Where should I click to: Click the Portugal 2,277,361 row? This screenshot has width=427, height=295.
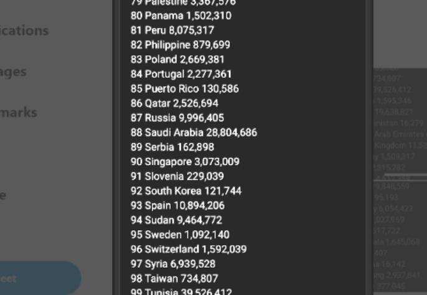(x=181, y=74)
